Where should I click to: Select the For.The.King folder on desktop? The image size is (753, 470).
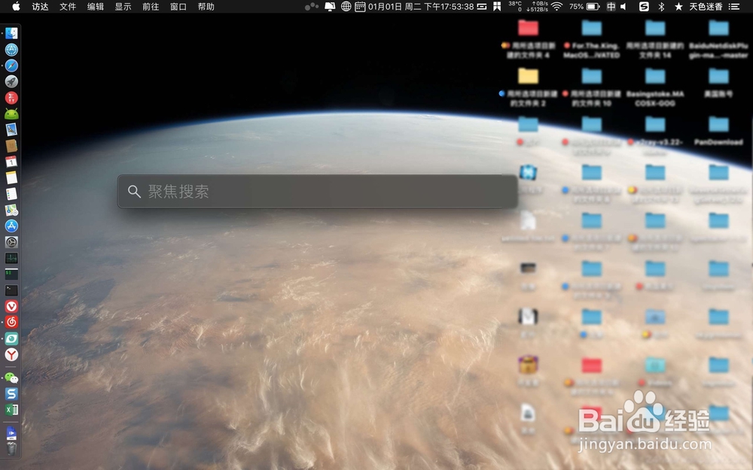[592, 38]
